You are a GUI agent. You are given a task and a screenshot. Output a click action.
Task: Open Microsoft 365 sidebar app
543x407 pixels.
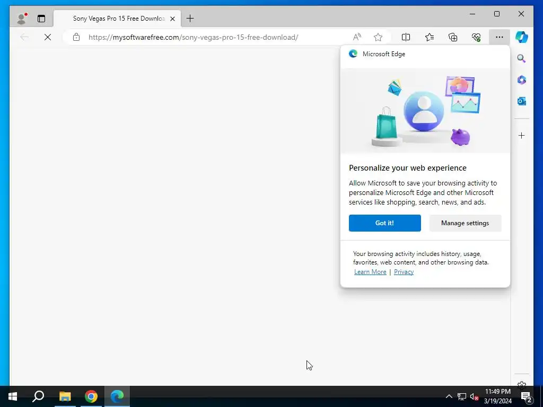522,80
